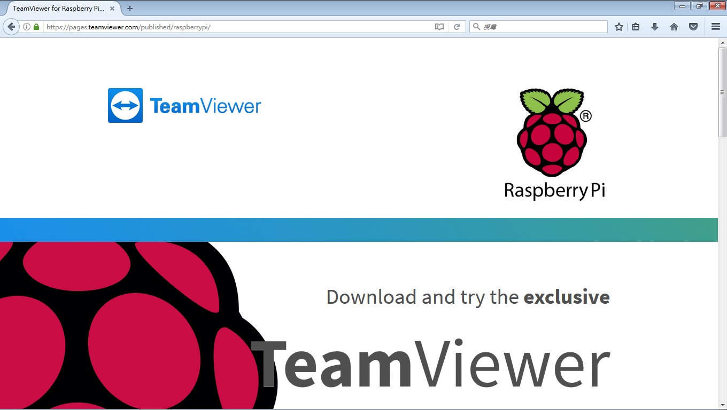This screenshot has width=727, height=410.
Task: Open the downloads arrow icon
Action: [x=655, y=27]
